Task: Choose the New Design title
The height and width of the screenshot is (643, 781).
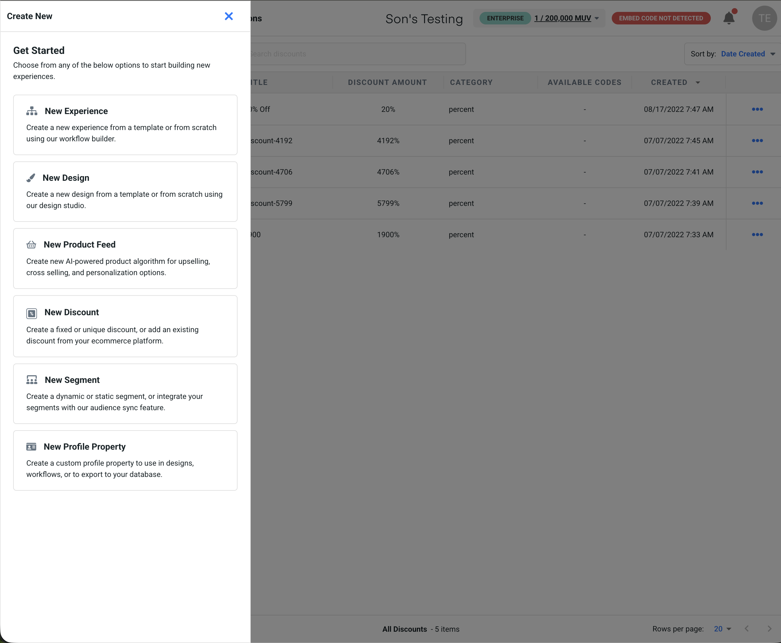Action: click(66, 178)
